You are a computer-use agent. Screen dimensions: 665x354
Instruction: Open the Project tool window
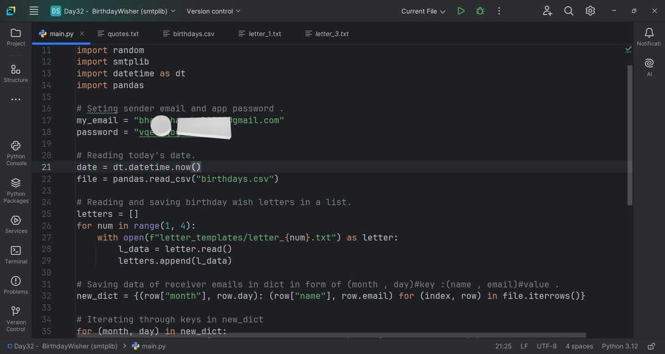[16, 37]
